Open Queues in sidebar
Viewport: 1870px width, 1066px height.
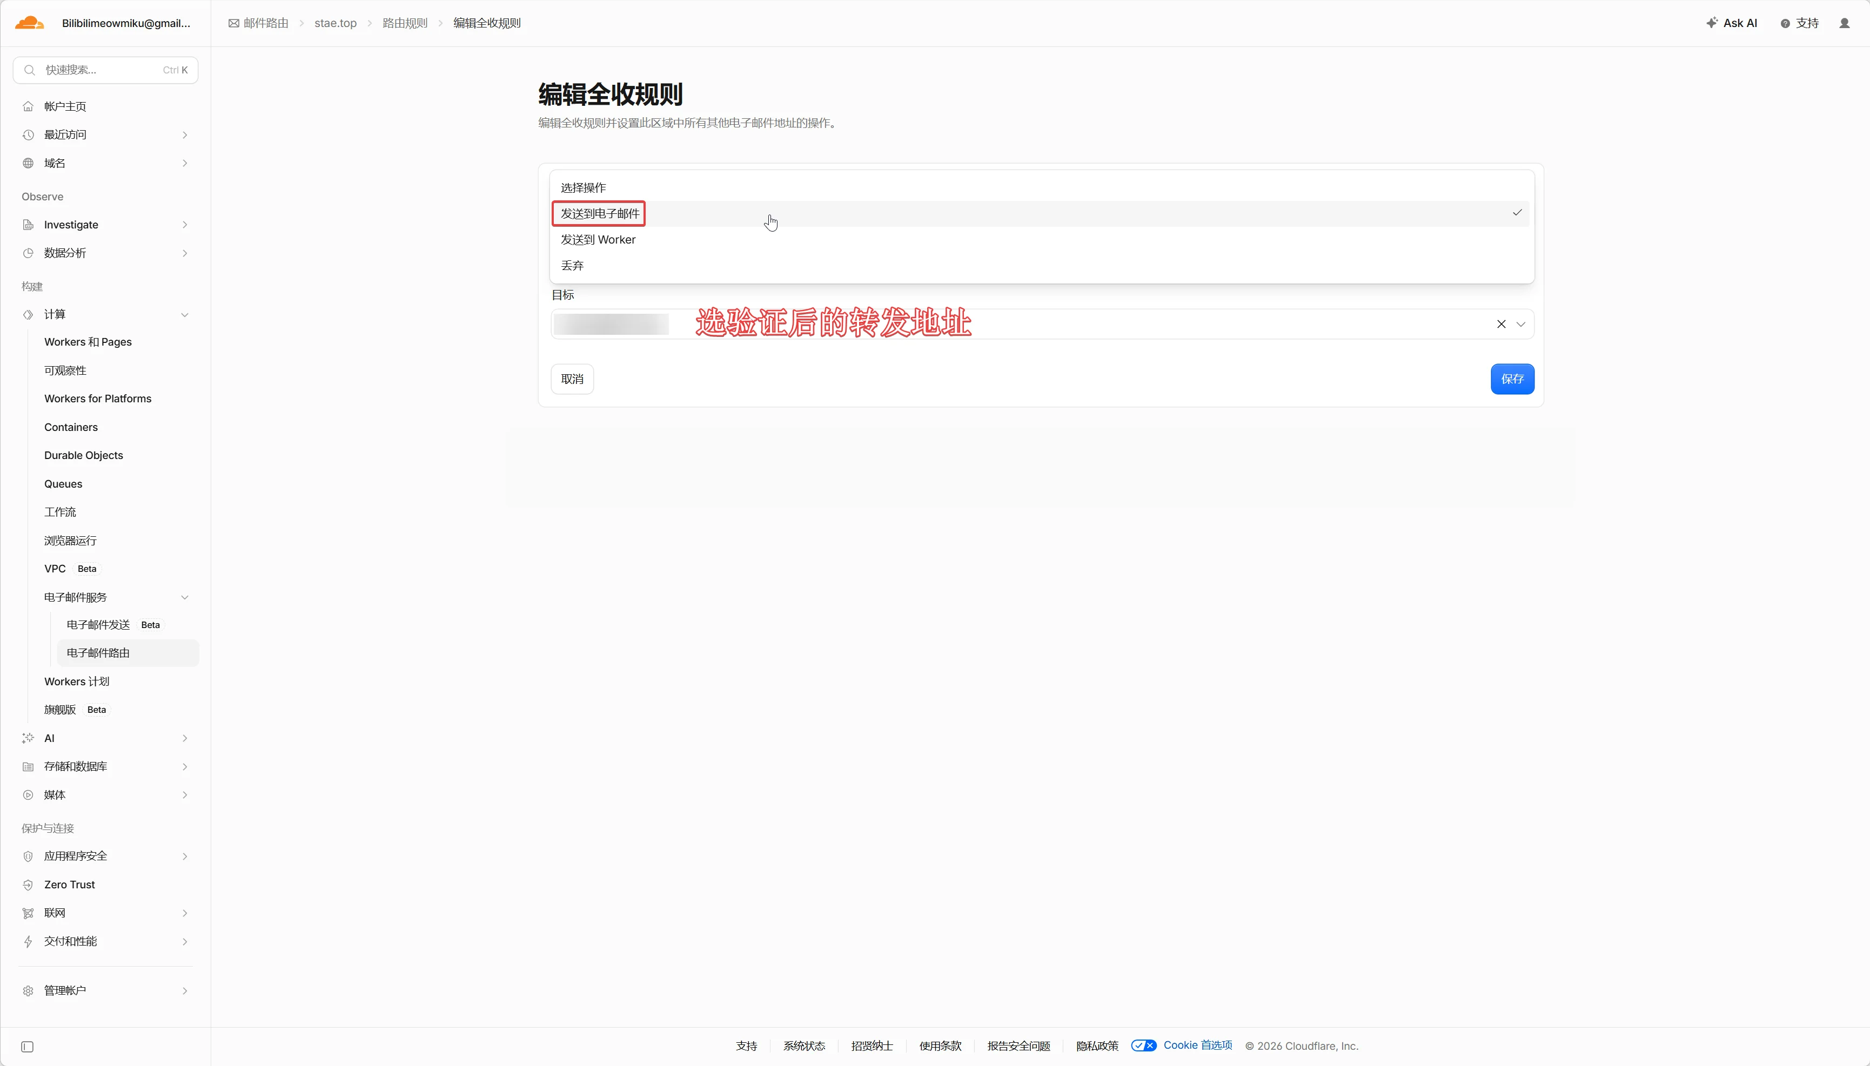click(x=63, y=484)
